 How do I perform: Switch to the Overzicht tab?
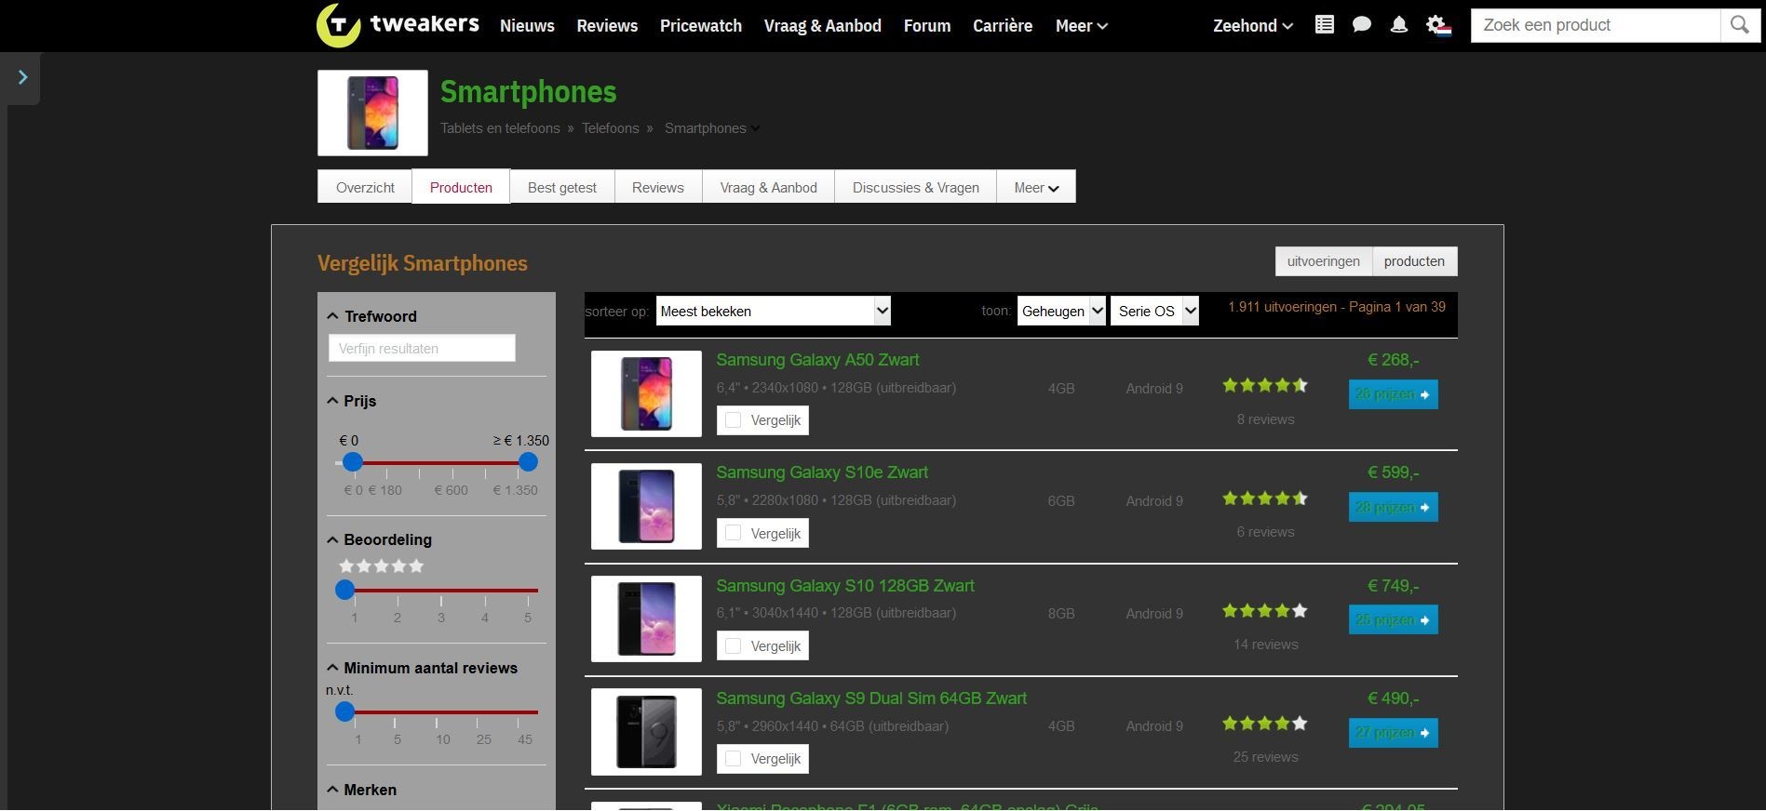point(365,187)
